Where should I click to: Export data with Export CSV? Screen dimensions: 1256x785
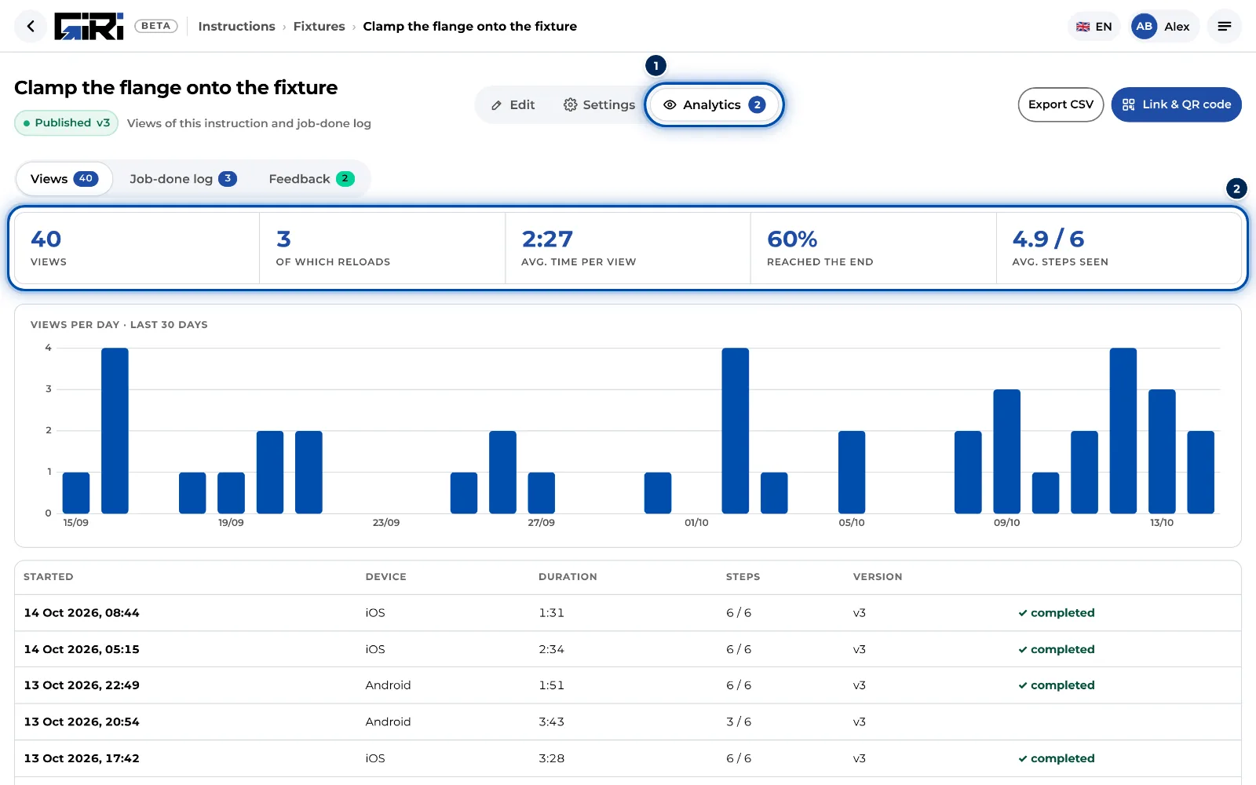[x=1061, y=104]
